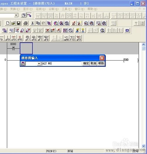Expand the instruction type dropdown in dialog

(39, 63)
